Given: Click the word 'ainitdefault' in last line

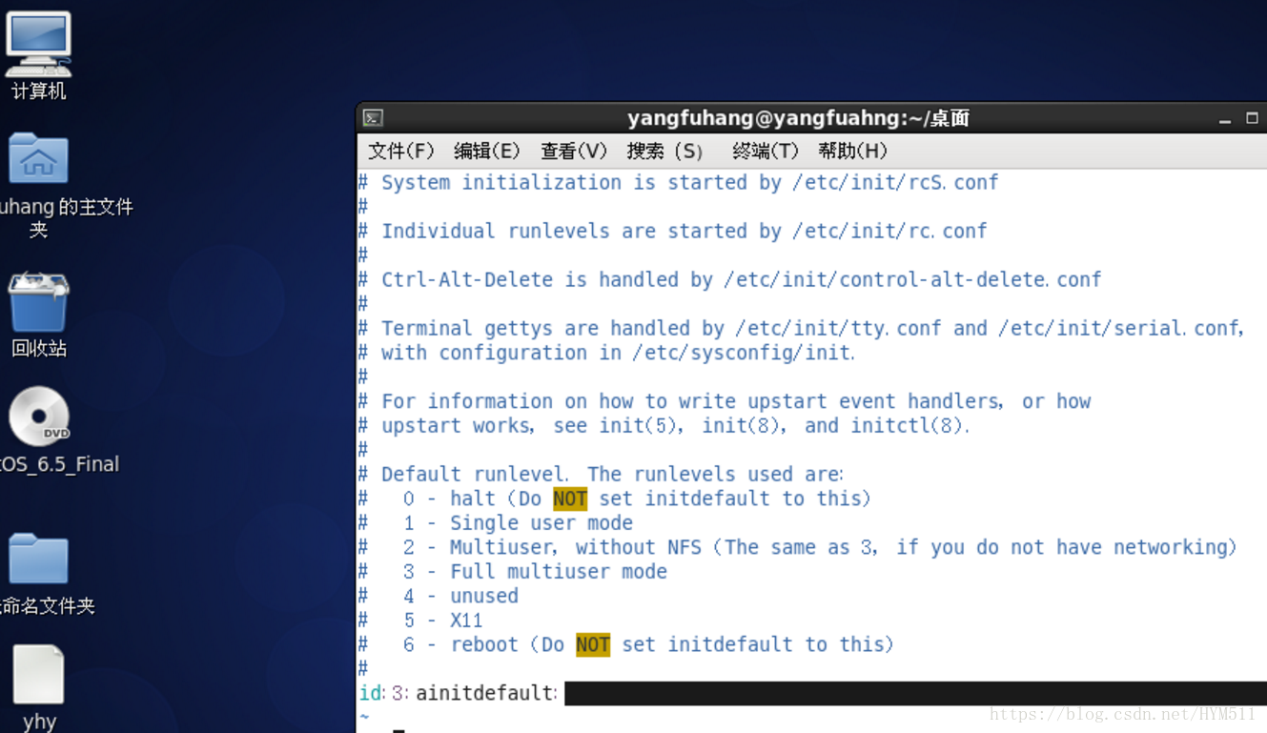Looking at the screenshot, I should coord(484,693).
